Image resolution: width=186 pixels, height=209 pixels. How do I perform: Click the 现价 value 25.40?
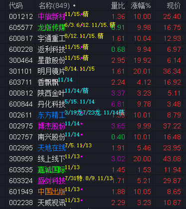tap(172, 16)
